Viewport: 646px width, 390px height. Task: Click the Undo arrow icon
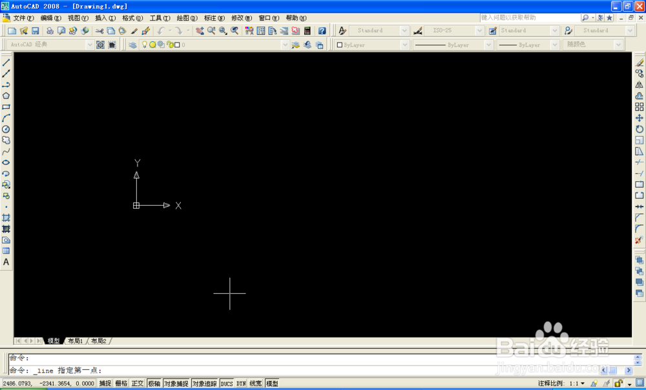pyautogui.click(x=161, y=31)
